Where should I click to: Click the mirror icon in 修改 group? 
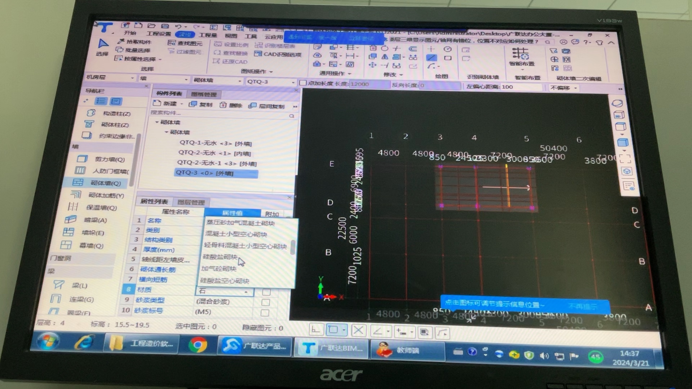(385, 57)
